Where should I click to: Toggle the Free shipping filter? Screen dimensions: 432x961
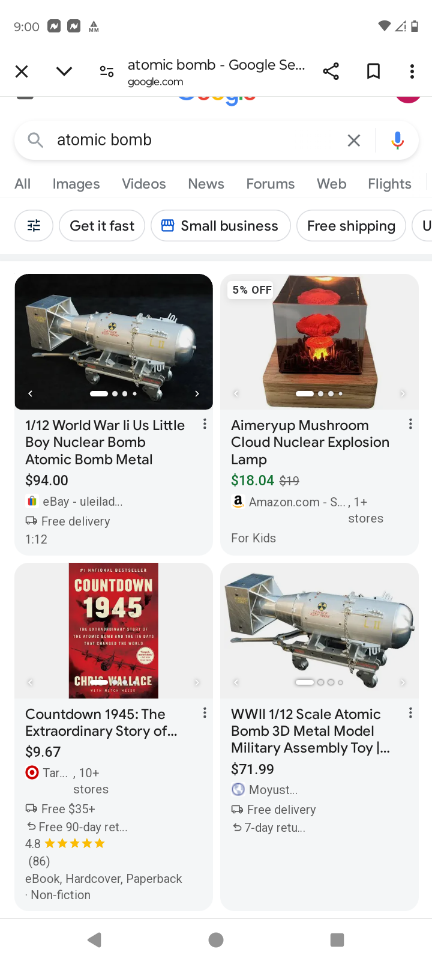(351, 226)
